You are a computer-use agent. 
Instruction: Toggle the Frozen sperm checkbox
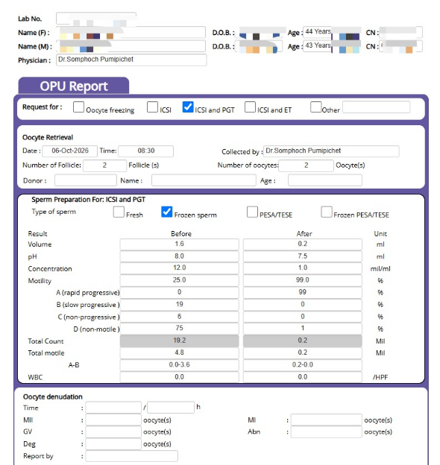[x=166, y=212]
